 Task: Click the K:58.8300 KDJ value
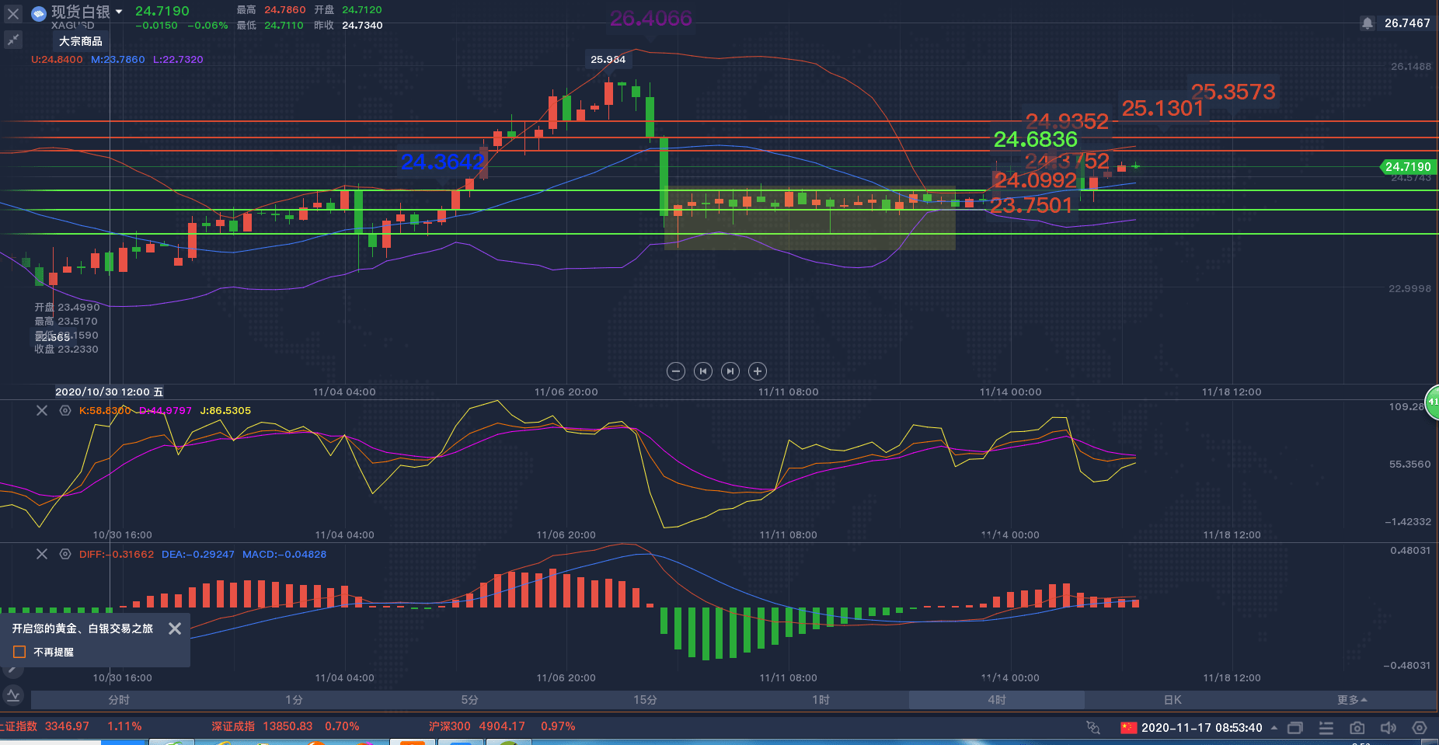pyautogui.click(x=105, y=411)
